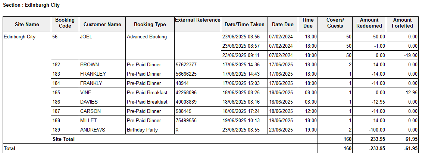The height and width of the screenshot is (155, 422).
Task: Select external reference 56666225
Action: pos(186,74)
